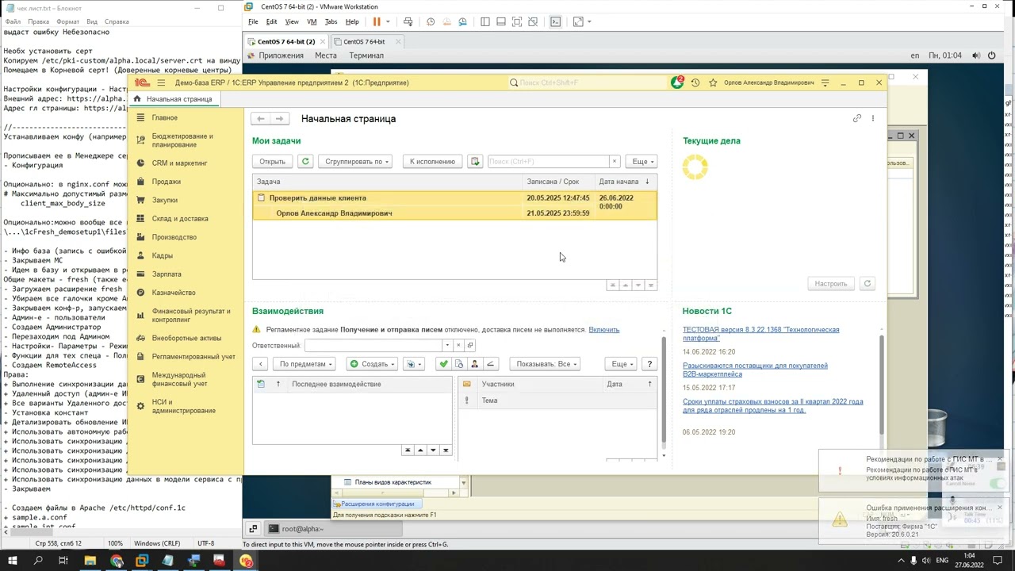Viewport: 1015px width, 571px height.
Task: Open the CRM и маркетинг section
Action: (x=179, y=163)
